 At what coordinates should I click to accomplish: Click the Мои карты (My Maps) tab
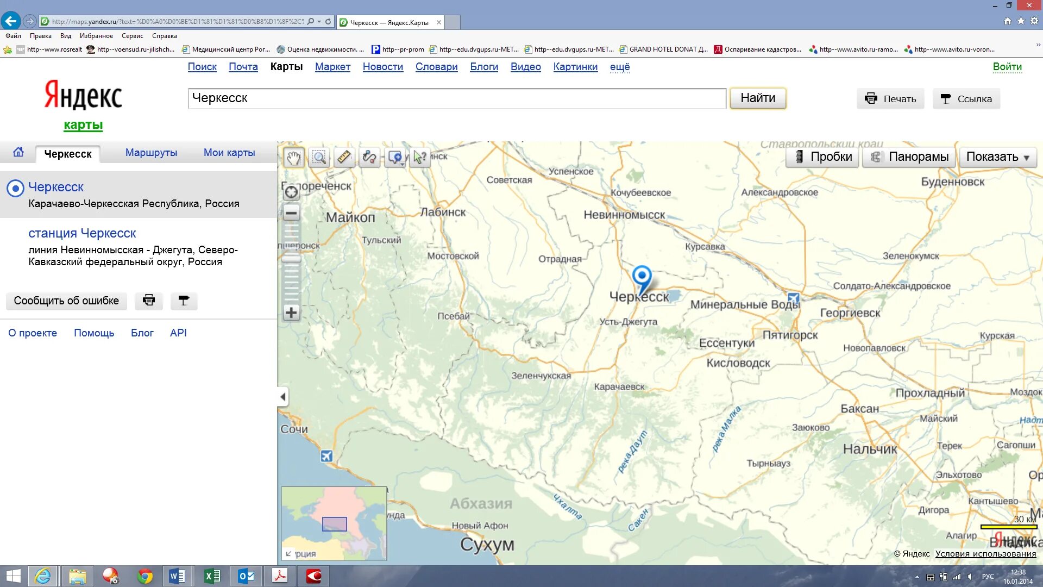click(229, 152)
